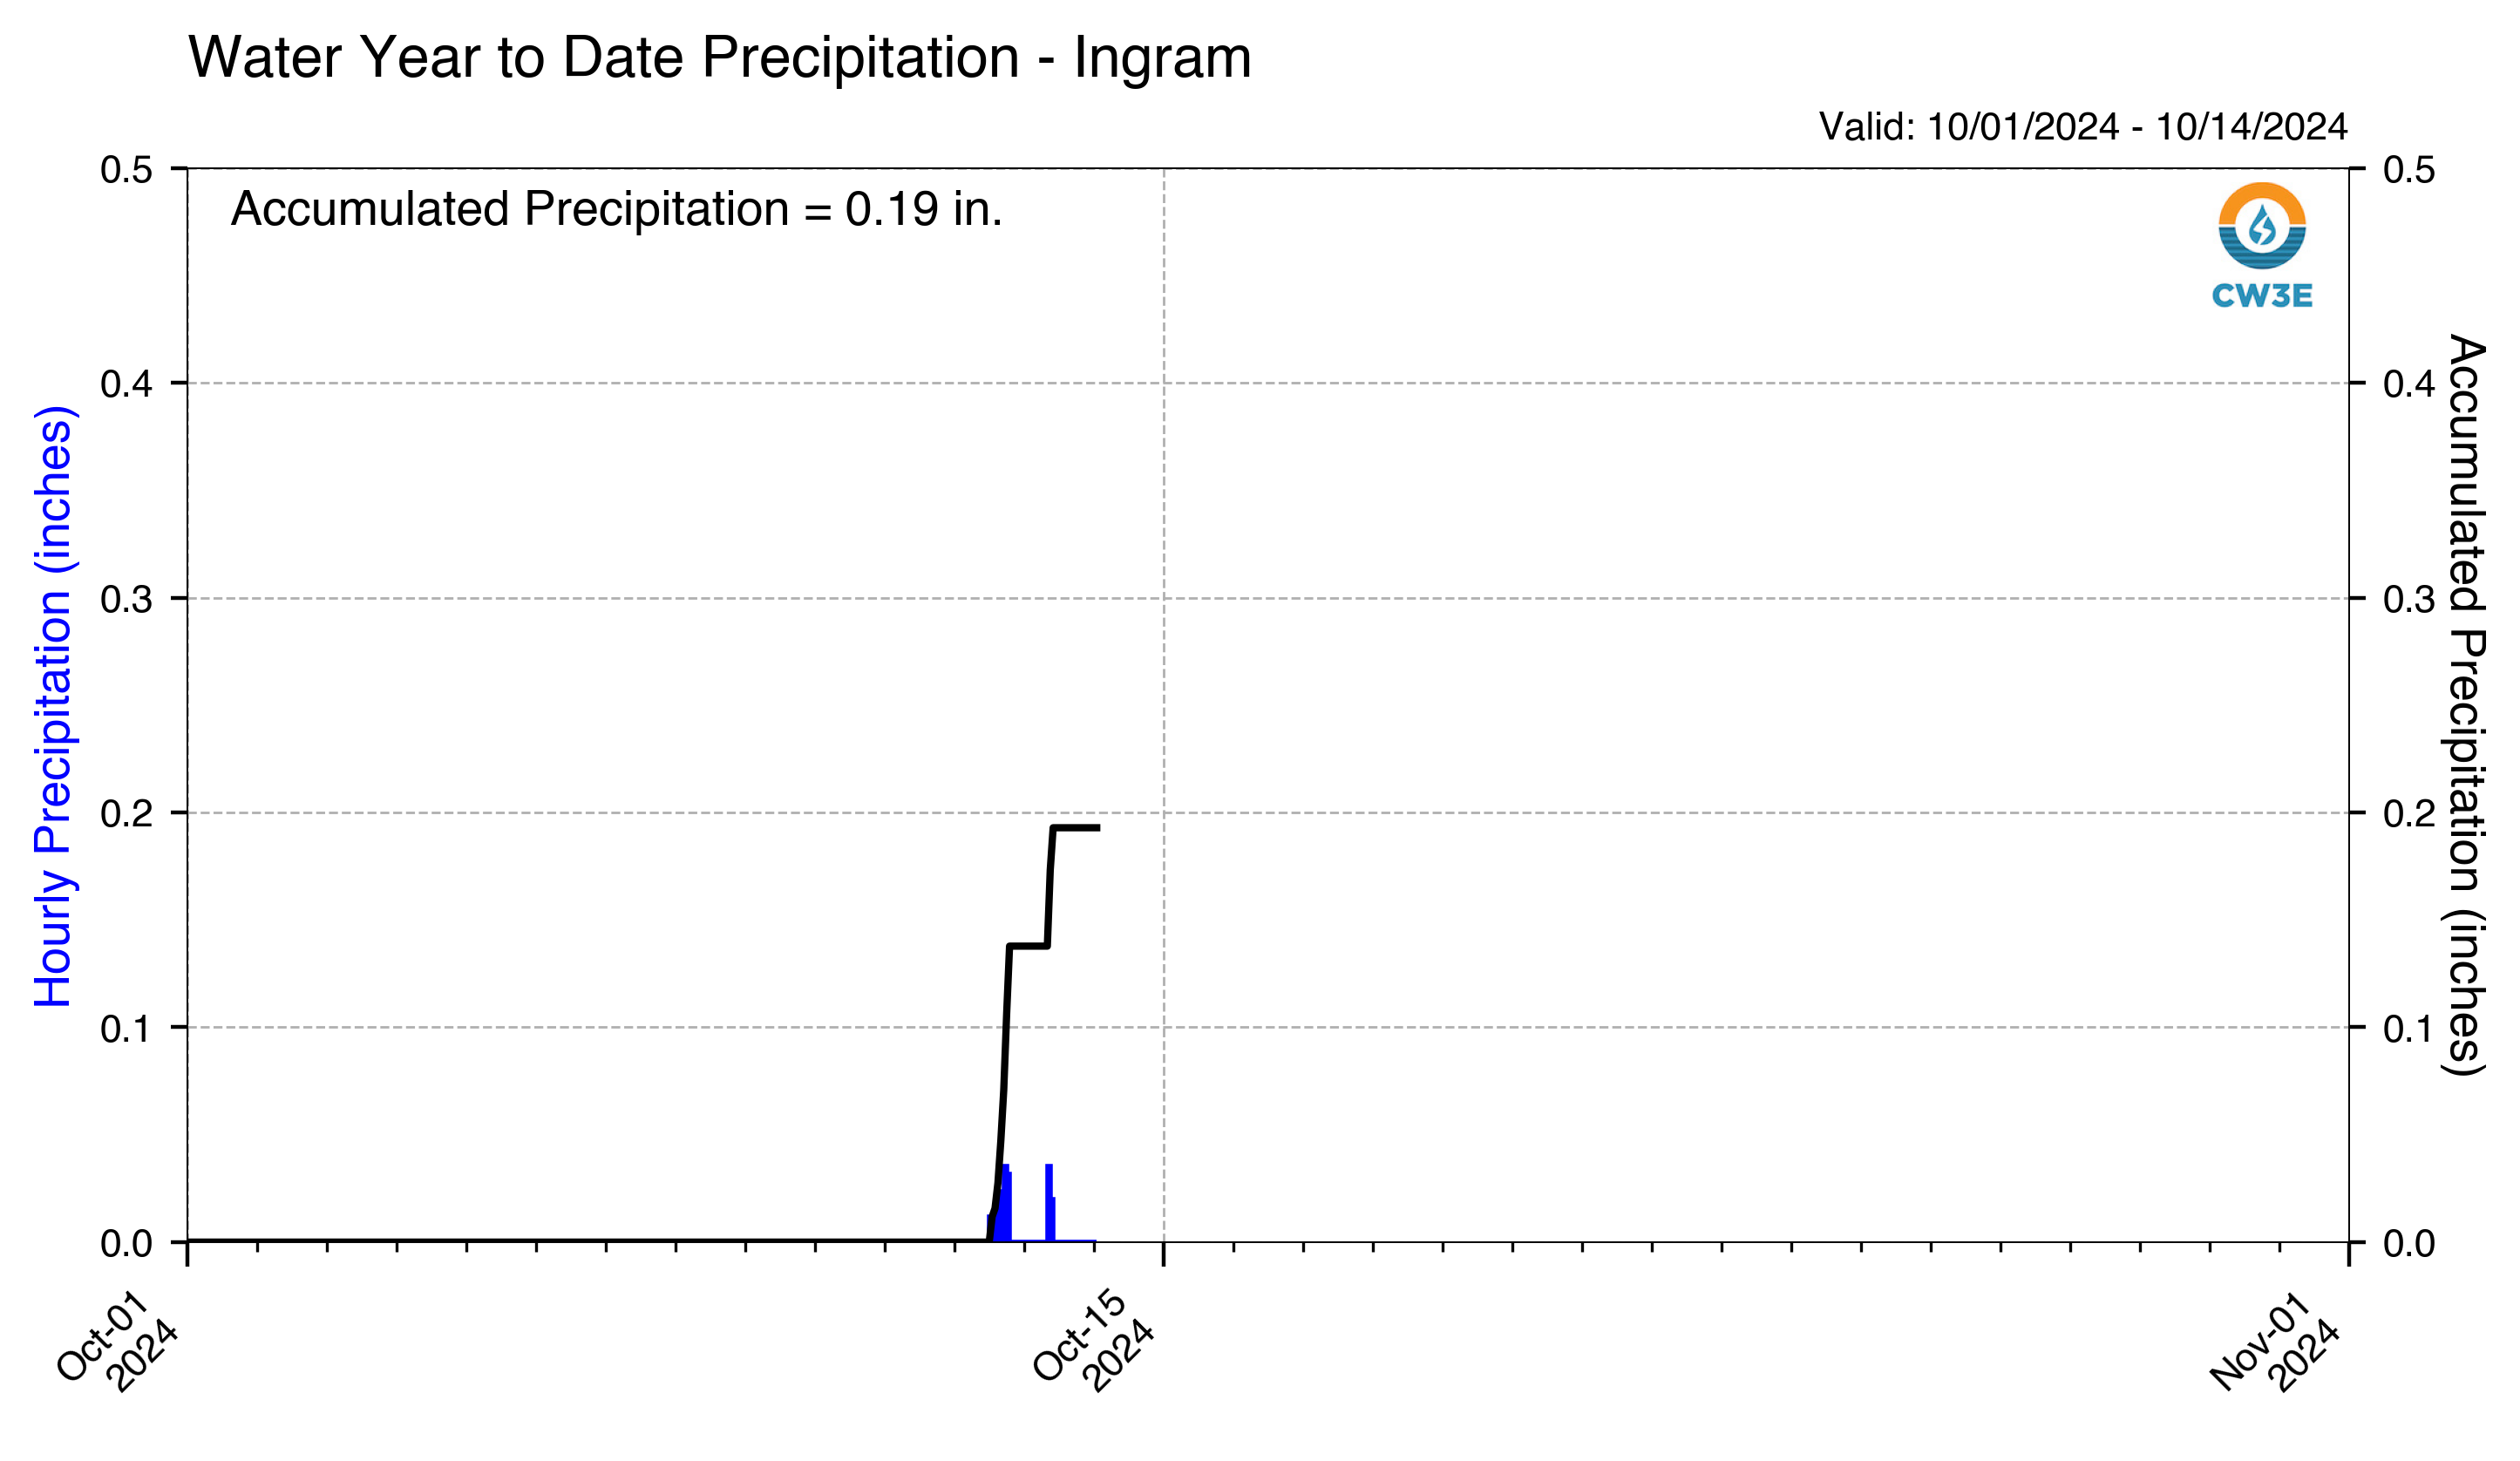Click the right axis 0.4 tick label
The image size is (2520, 1461).
click(2408, 384)
